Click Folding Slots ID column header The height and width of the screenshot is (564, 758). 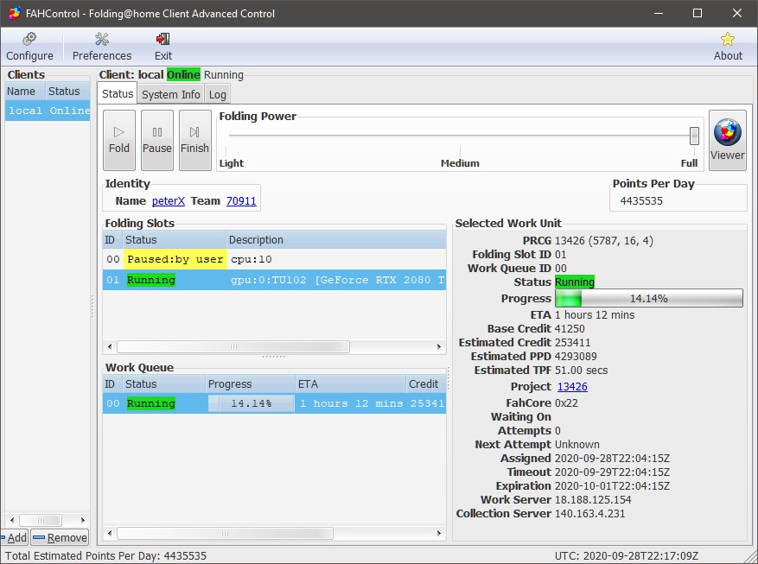coord(112,240)
